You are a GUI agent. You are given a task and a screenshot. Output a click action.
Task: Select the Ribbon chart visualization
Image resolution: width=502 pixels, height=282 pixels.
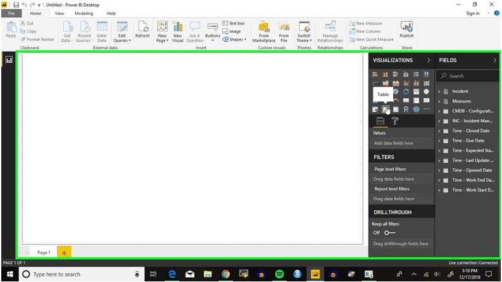coord(426,83)
